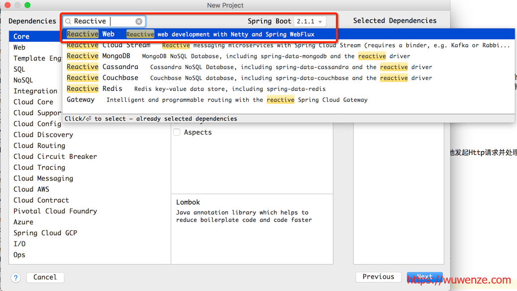Image resolution: width=517 pixels, height=291 pixels.
Task: Select Reactive Cloud Stream suggestion
Action: [x=289, y=45]
